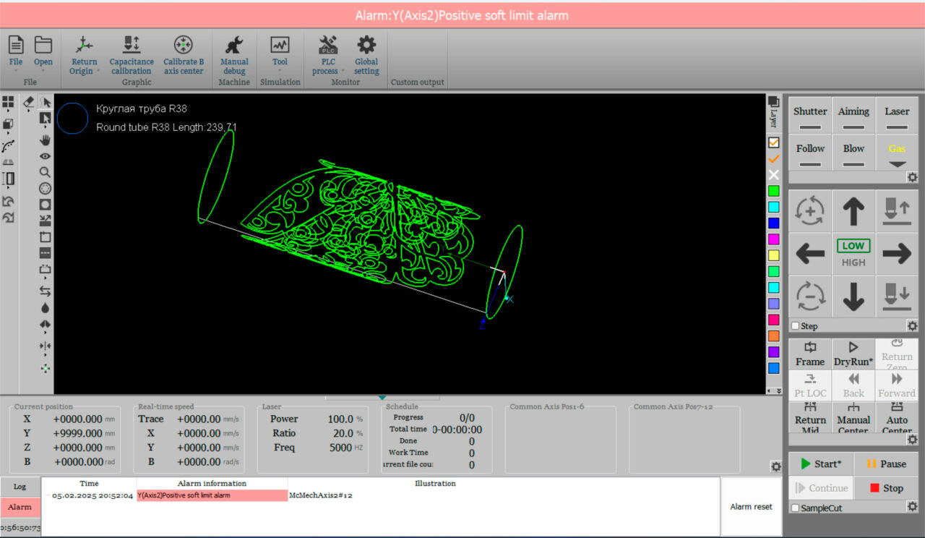Enable the SampleCut checkbox

pos(796,508)
